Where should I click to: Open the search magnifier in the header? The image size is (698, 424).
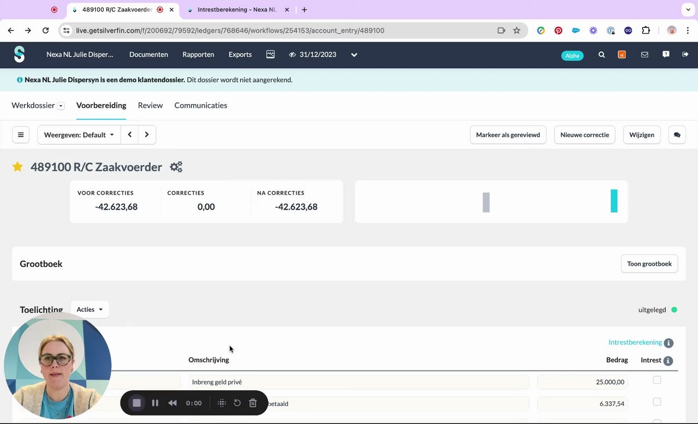click(x=601, y=54)
